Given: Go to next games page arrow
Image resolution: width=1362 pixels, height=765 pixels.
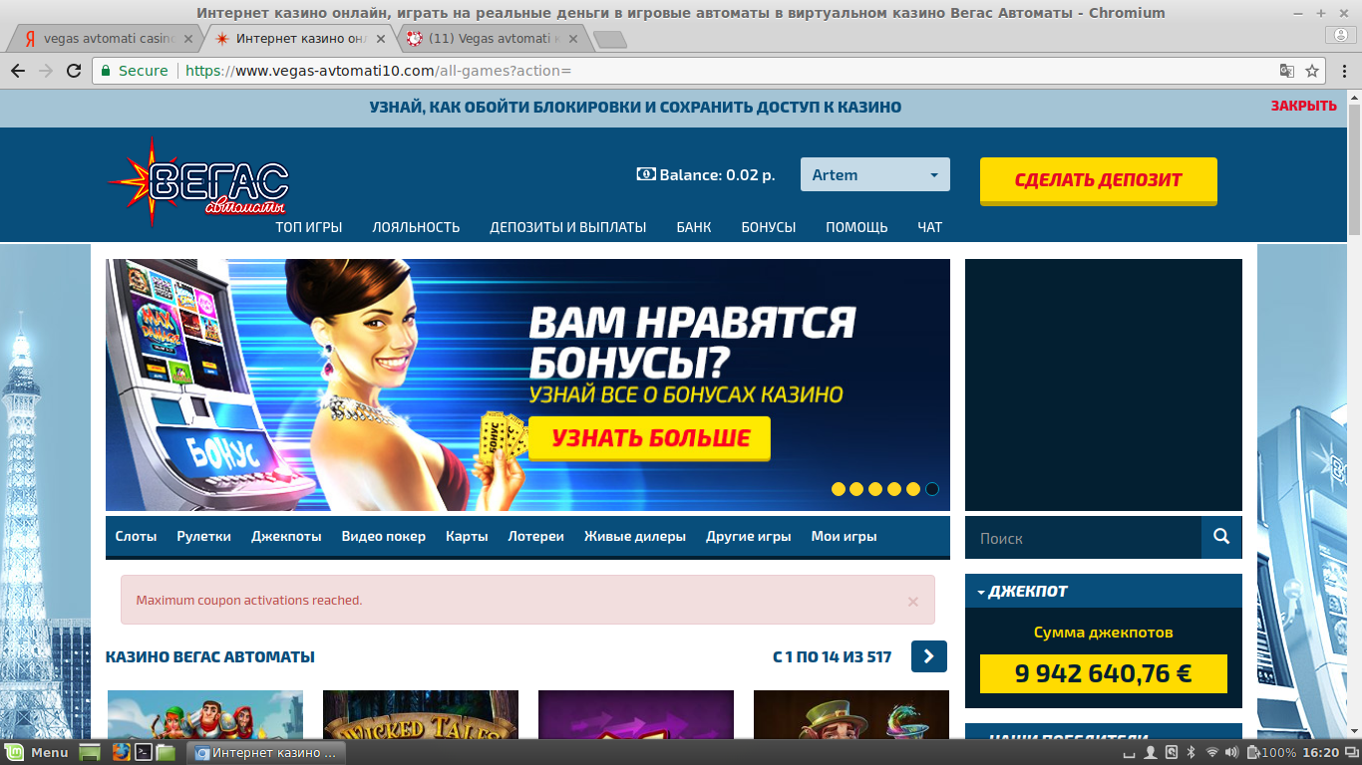Looking at the screenshot, I should click(929, 656).
